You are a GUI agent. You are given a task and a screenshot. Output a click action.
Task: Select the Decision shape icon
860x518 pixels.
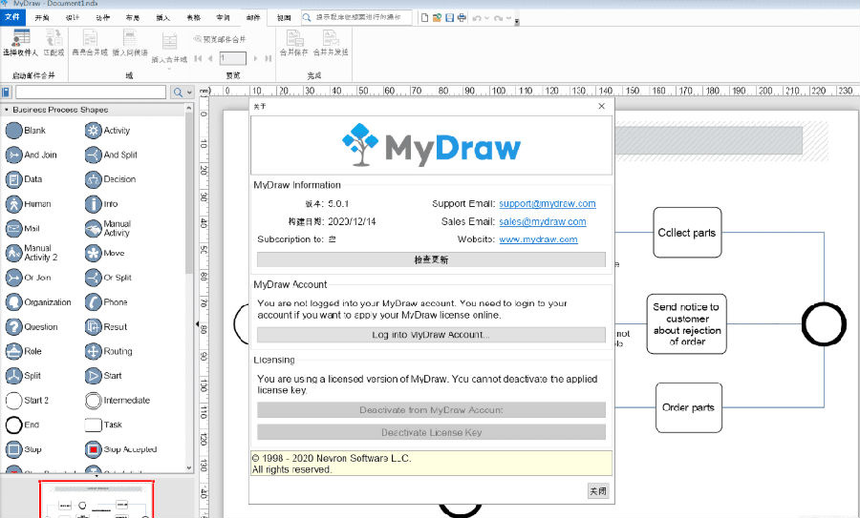(x=94, y=179)
